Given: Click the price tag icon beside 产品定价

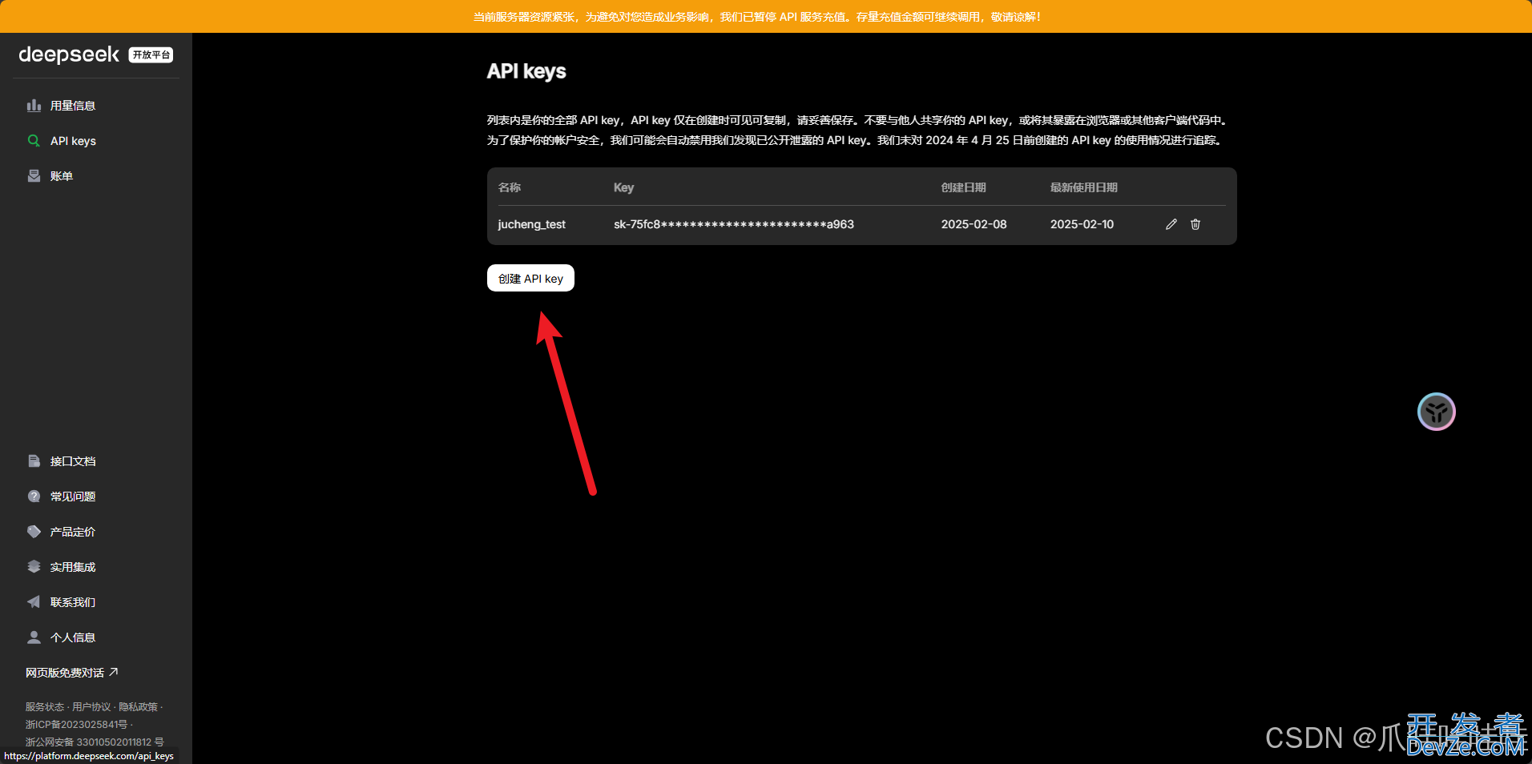Looking at the screenshot, I should (x=34, y=532).
